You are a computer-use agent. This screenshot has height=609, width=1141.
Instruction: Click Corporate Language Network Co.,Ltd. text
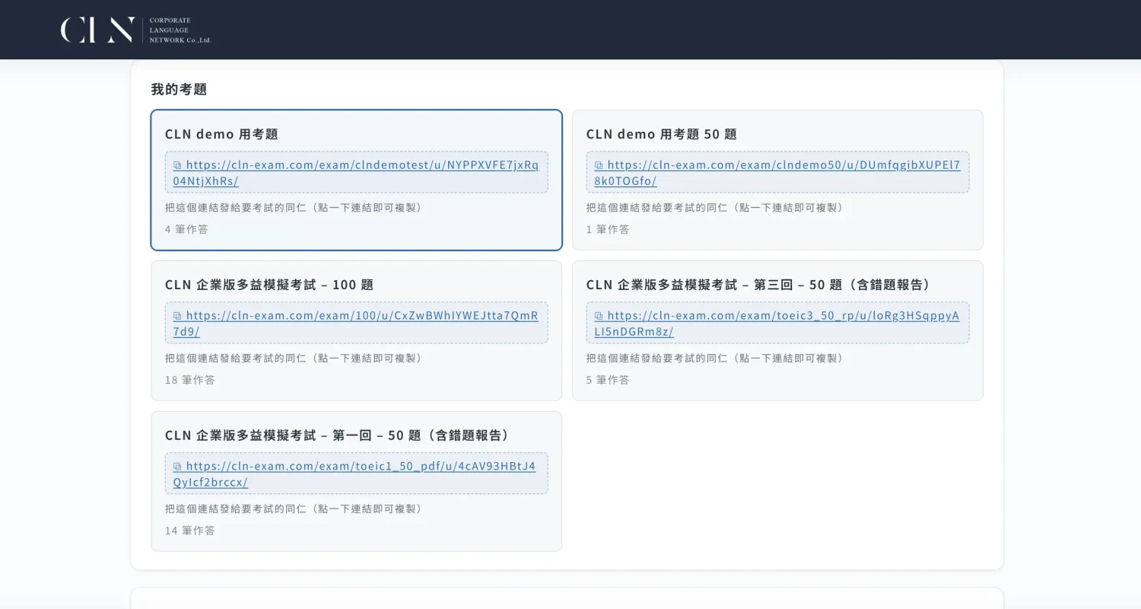(x=180, y=30)
